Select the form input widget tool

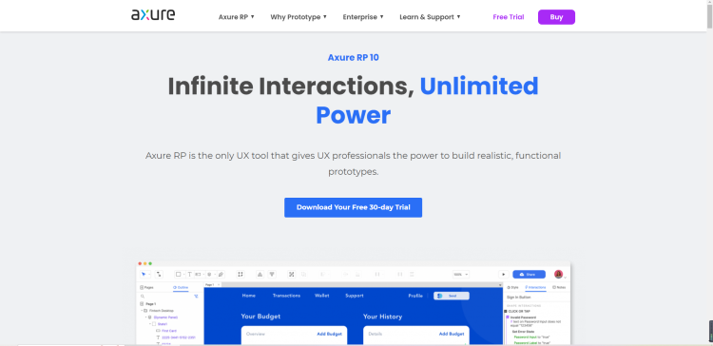click(198, 274)
